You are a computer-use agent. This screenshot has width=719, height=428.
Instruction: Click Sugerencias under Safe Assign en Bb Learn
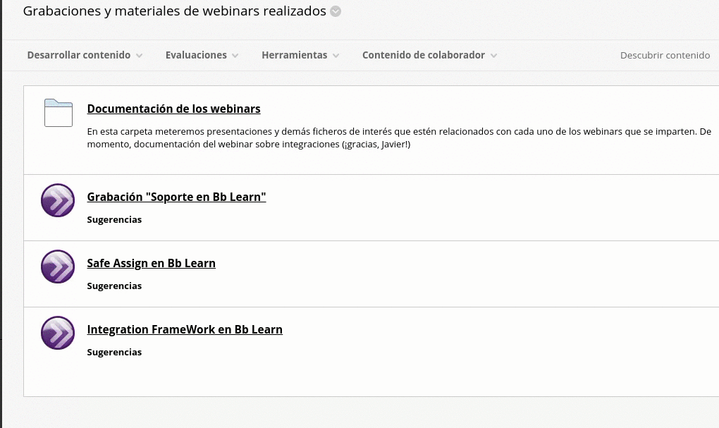pos(114,286)
